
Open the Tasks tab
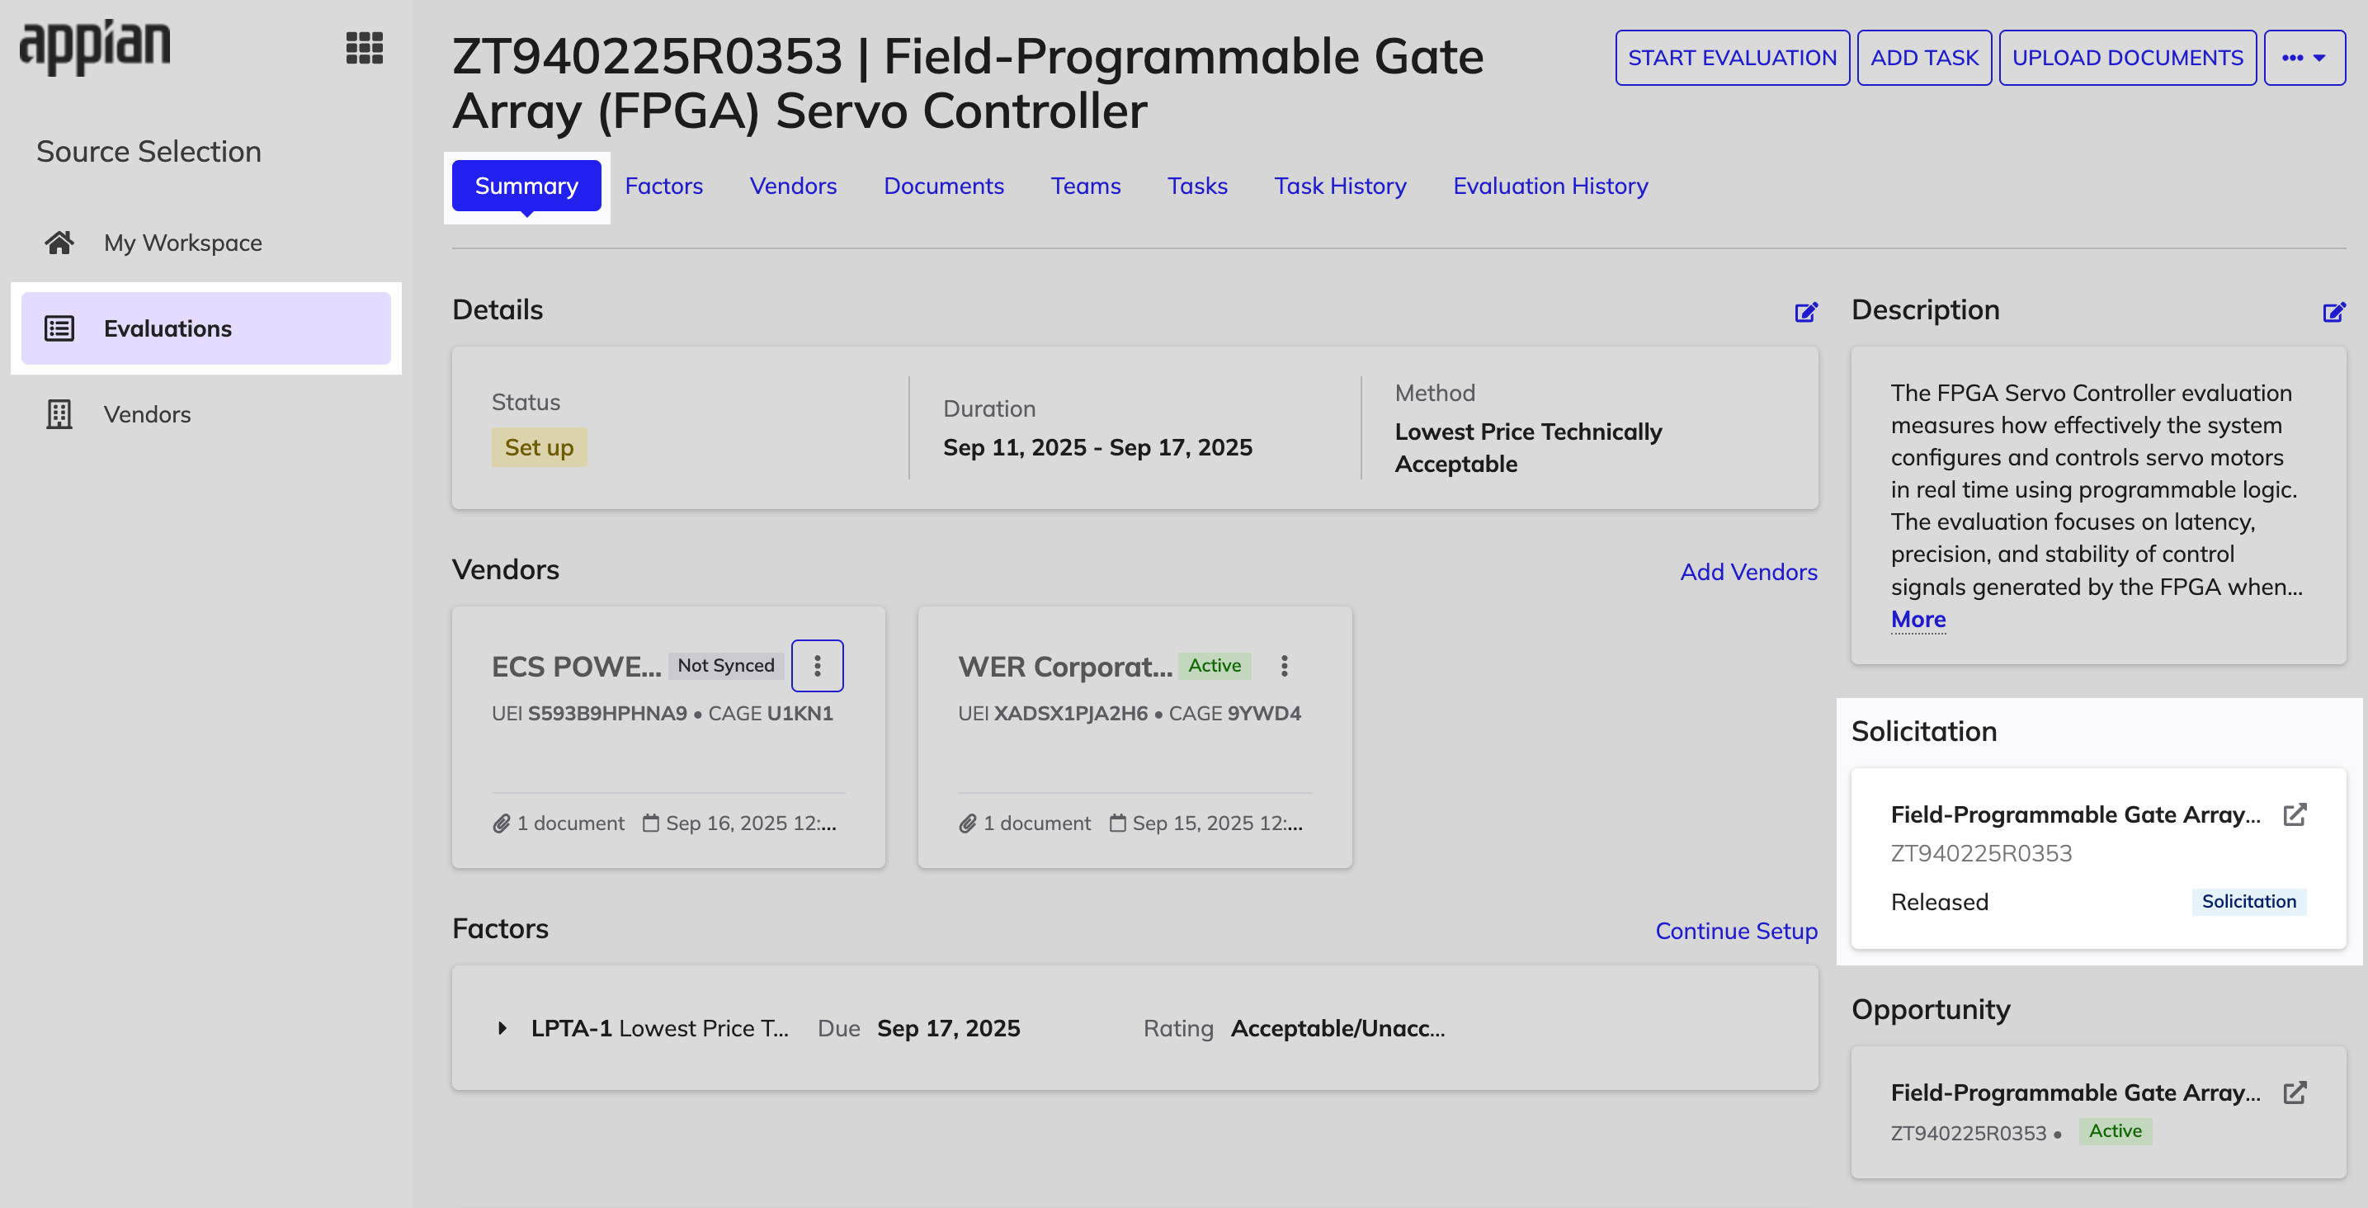coord(1197,186)
